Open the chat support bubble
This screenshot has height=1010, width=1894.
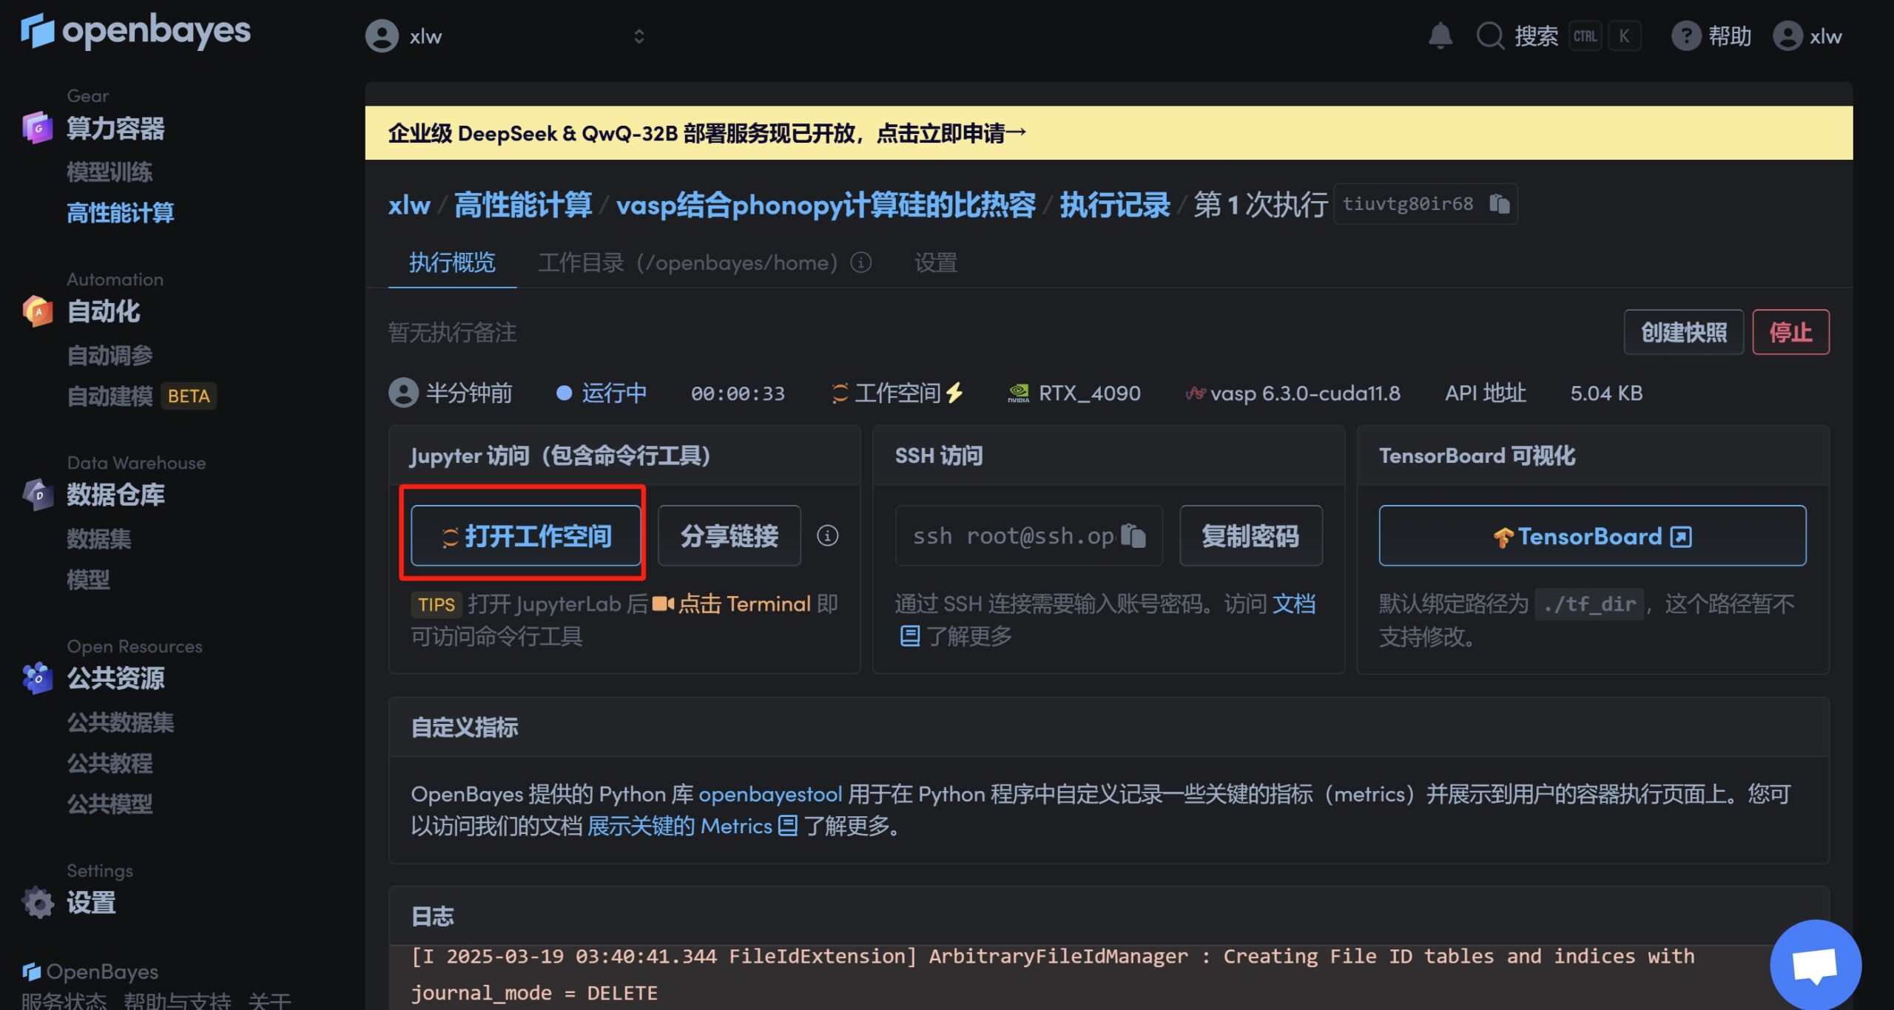pos(1815,965)
